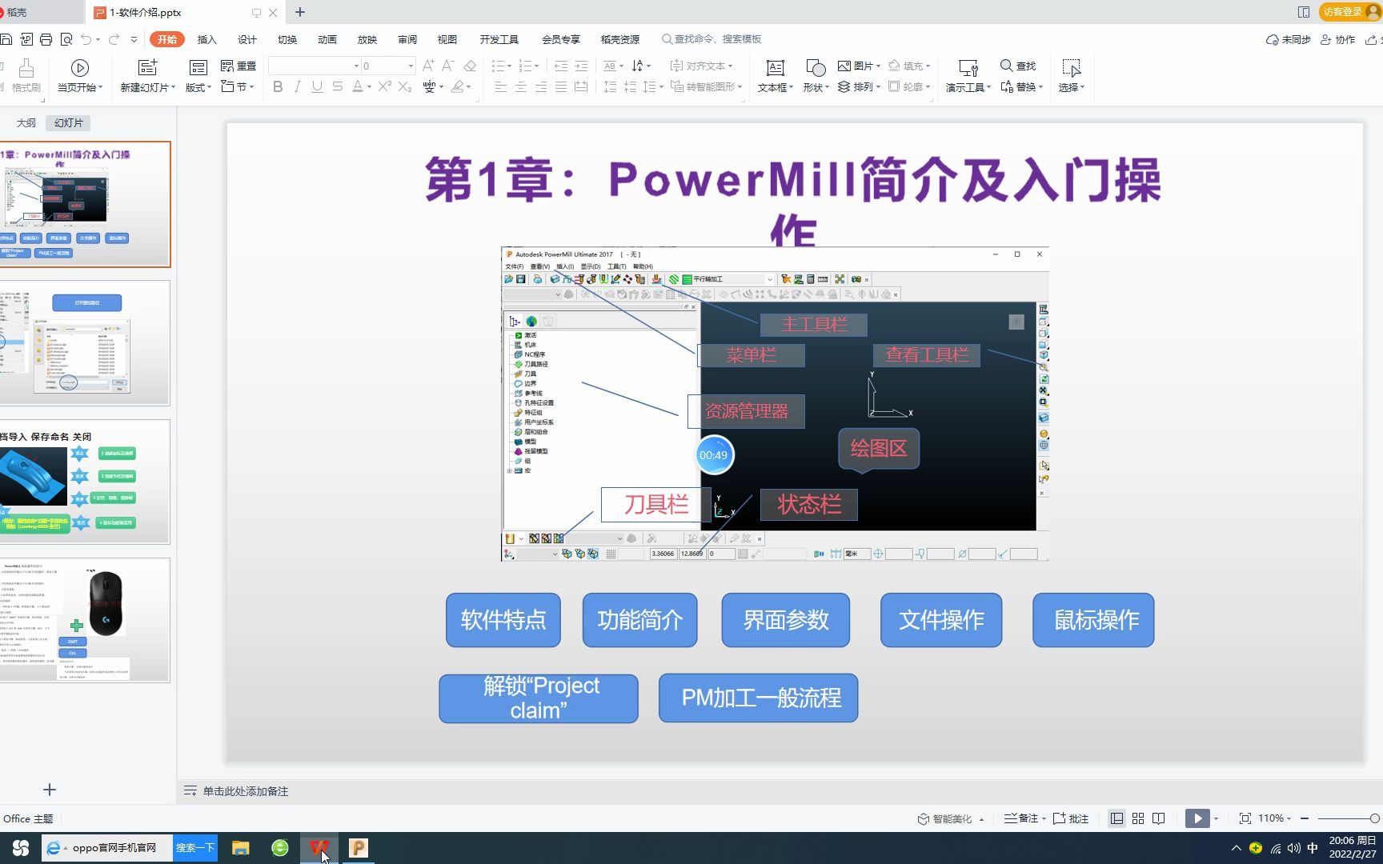Click the Collaborate (协作) button
The width and height of the screenshot is (1383, 864).
pos(1337,39)
